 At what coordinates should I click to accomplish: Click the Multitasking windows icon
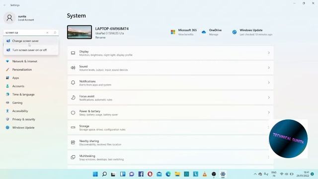pos(73,157)
